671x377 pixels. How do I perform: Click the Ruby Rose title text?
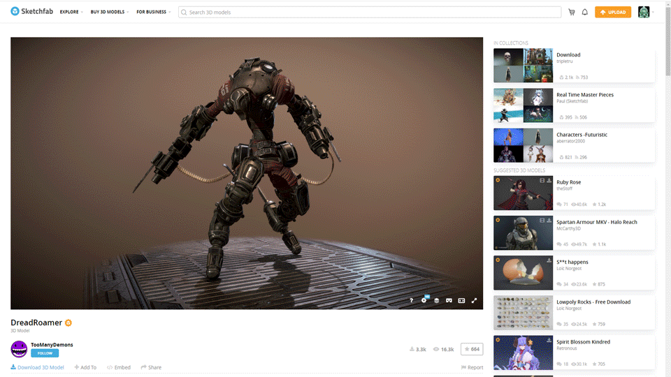[568, 182]
